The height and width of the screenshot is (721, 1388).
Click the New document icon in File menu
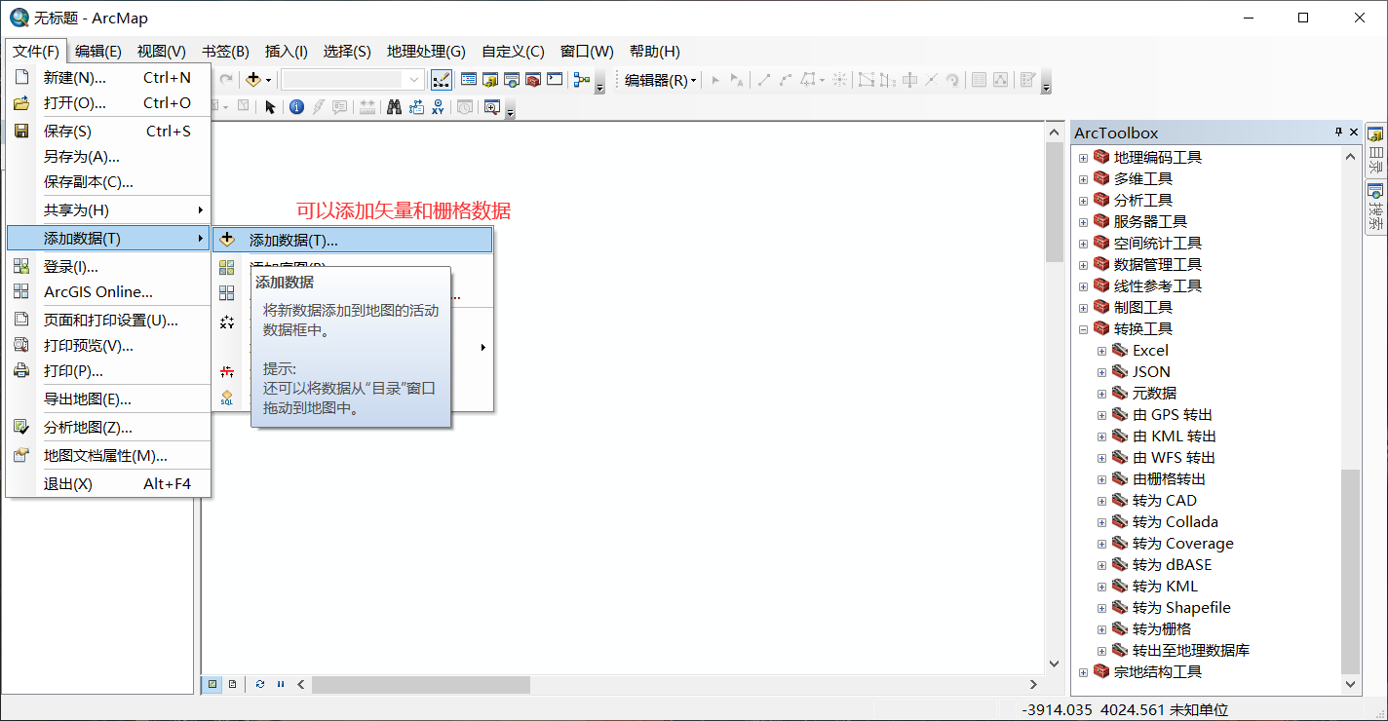click(x=21, y=77)
